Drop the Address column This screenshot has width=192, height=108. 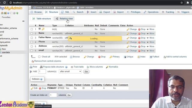[142, 46]
